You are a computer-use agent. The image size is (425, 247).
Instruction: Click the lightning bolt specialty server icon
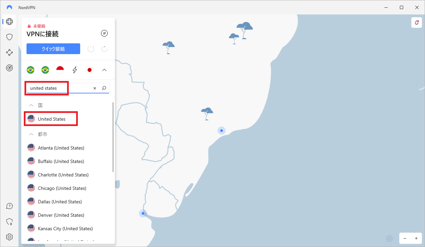point(75,70)
